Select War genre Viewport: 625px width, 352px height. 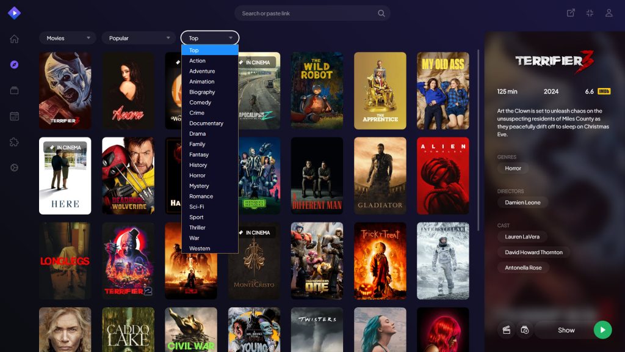pos(210,238)
